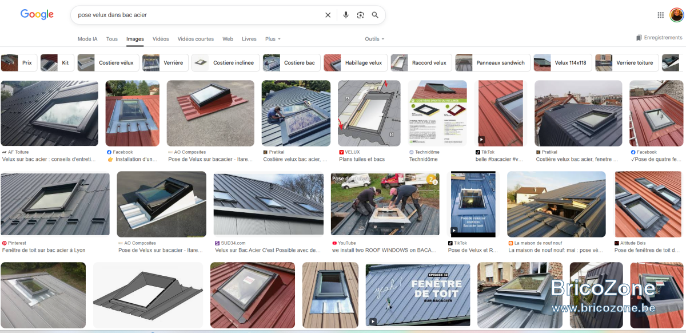
Task: Expand the Plus dropdown menu
Action: click(273, 39)
